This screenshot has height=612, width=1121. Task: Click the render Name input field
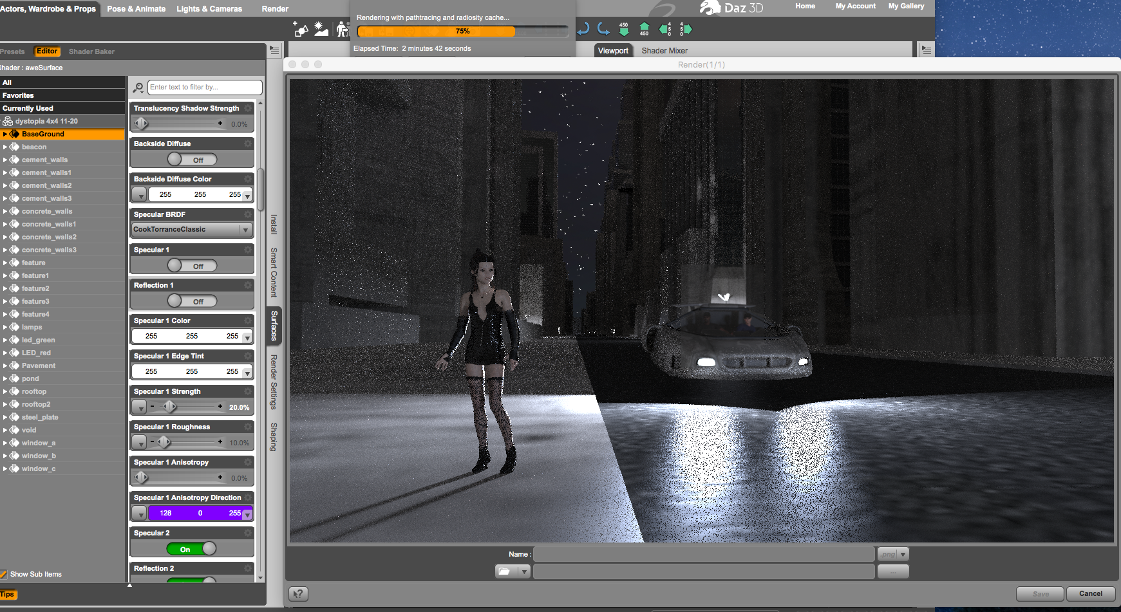[x=704, y=554]
